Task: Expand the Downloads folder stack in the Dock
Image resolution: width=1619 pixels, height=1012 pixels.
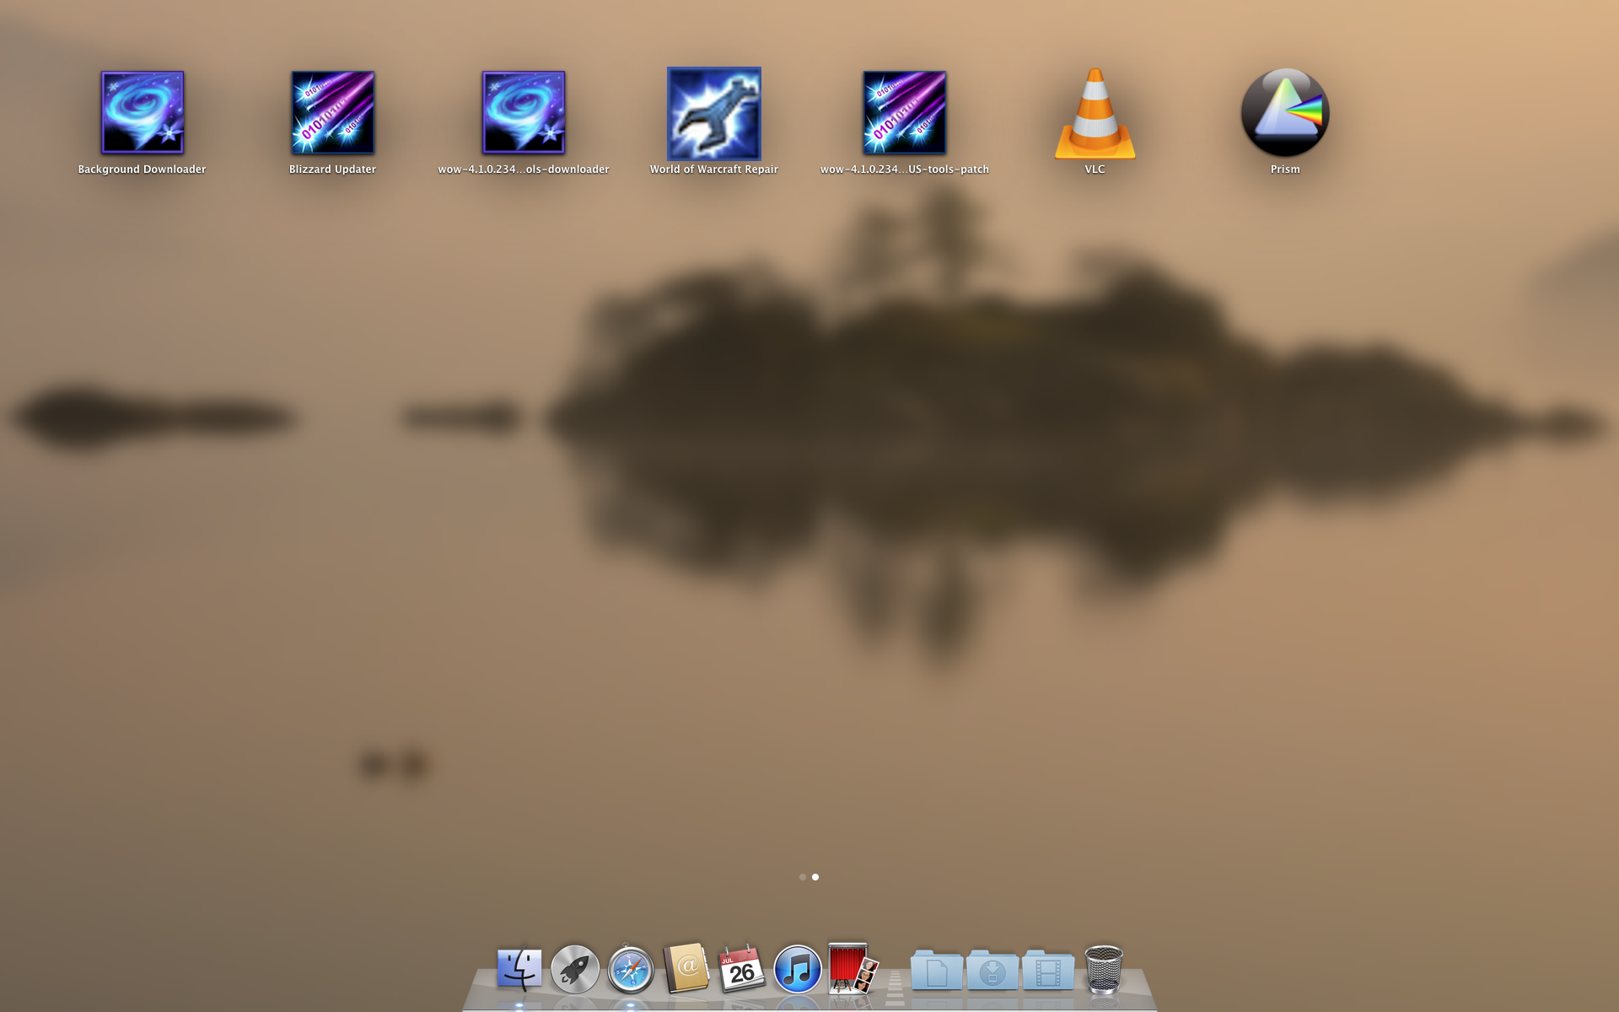Action: tap(992, 971)
